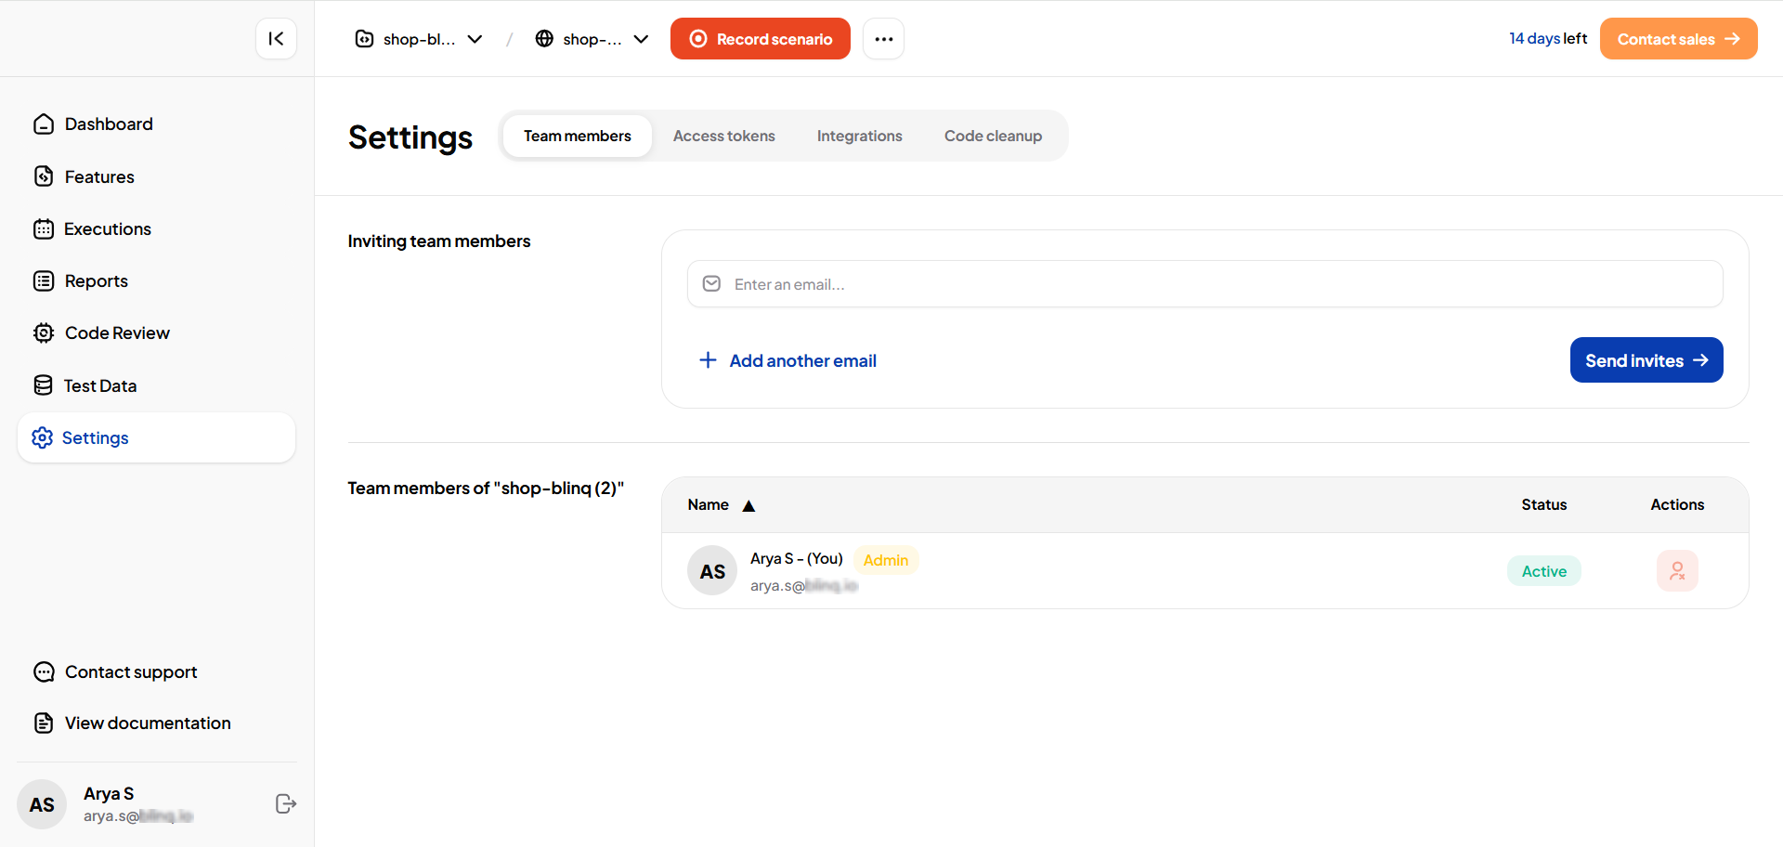This screenshot has height=847, width=1783.
Task: Click the Test Data database icon
Action: pos(44,385)
